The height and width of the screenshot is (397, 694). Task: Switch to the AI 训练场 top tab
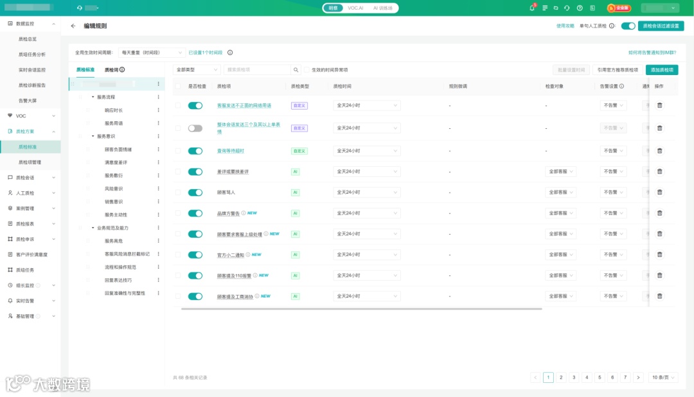click(x=382, y=8)
